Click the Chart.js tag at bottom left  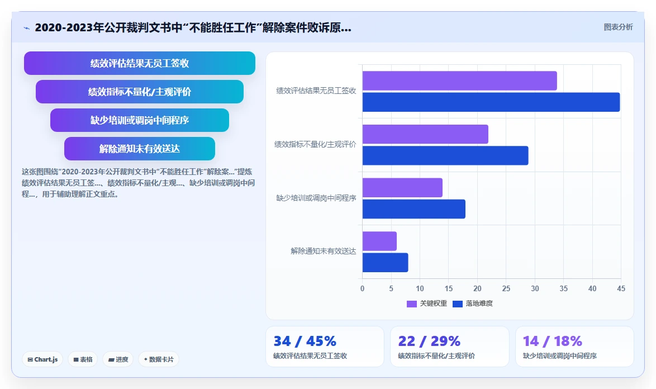coord(42,359)
